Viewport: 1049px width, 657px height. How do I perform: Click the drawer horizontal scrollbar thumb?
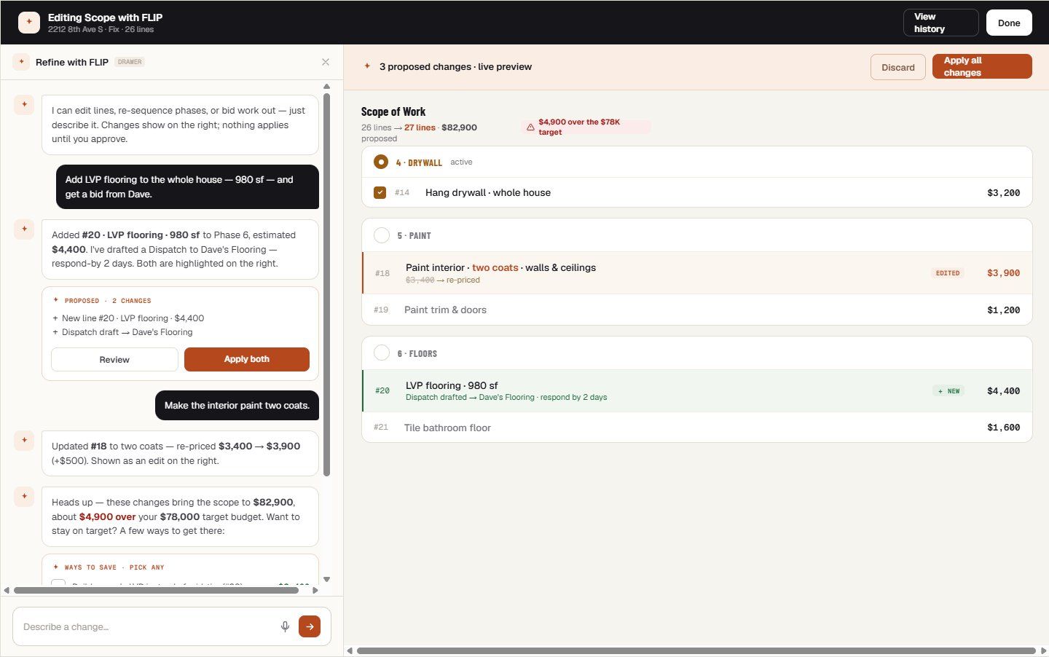156,591
